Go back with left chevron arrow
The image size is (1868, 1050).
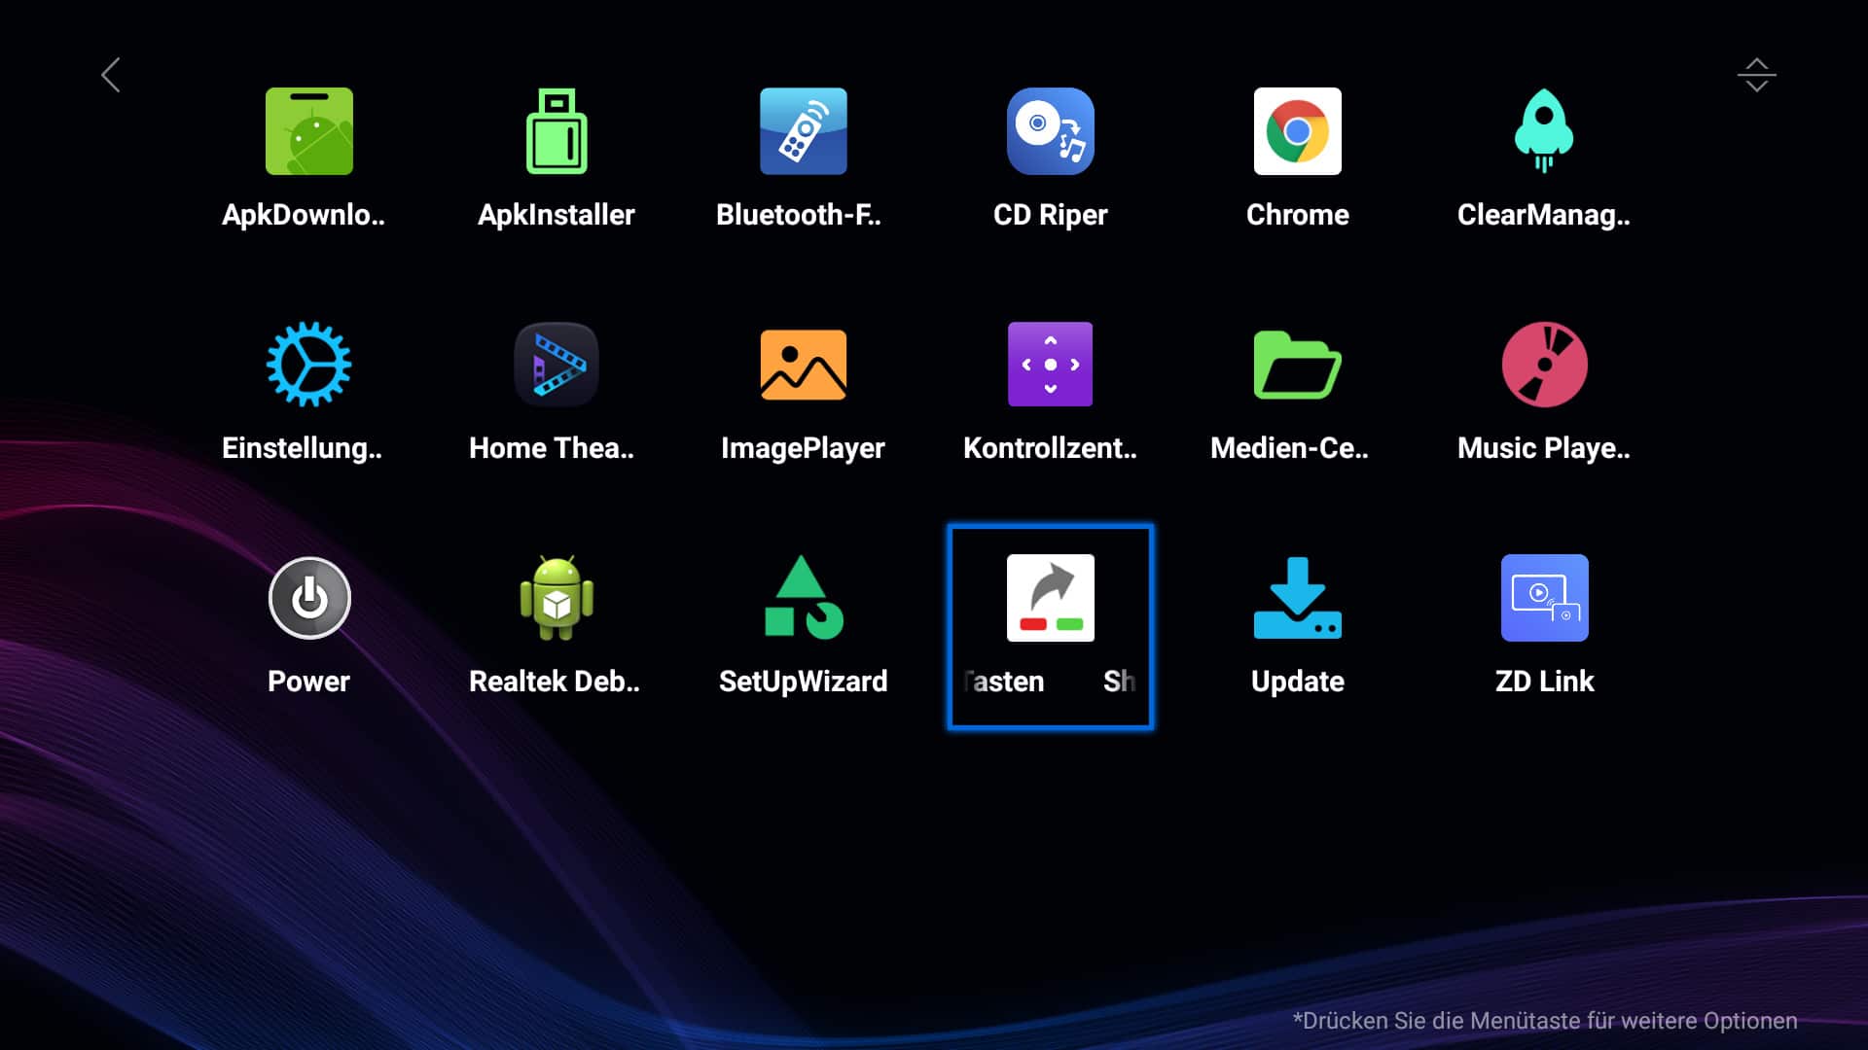(x=111, y=75)
